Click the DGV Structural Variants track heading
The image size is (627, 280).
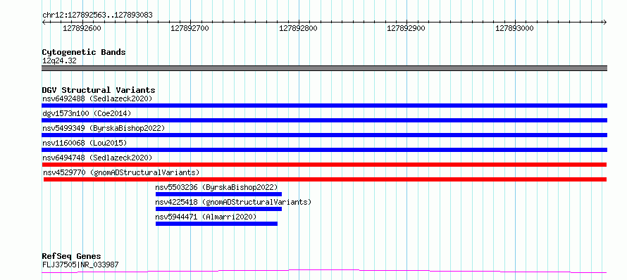99,90
